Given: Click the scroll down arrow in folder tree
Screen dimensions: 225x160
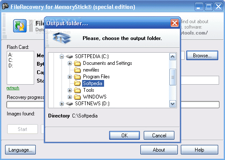Looking at the screenshot, I should [172, 104].
